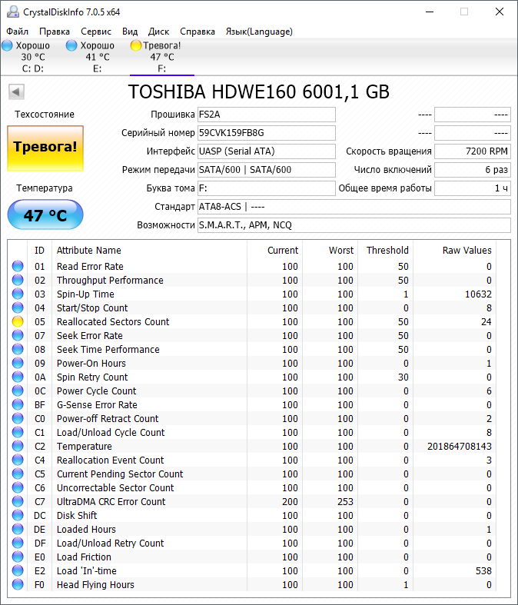
Task: Click the status dot for Head Flying Hours
Action: tap(18, 584)
